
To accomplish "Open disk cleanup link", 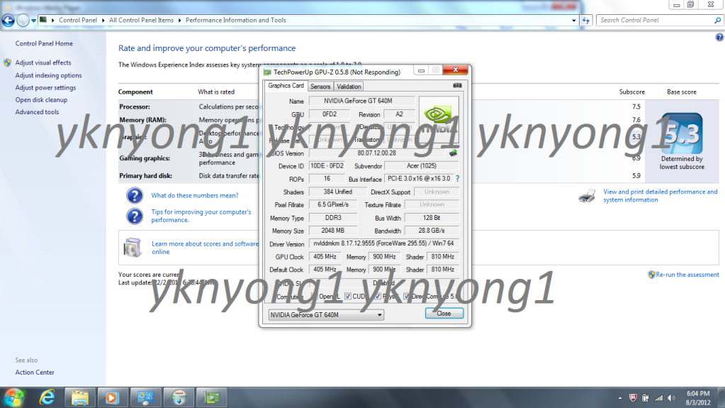I will [41, 100].
